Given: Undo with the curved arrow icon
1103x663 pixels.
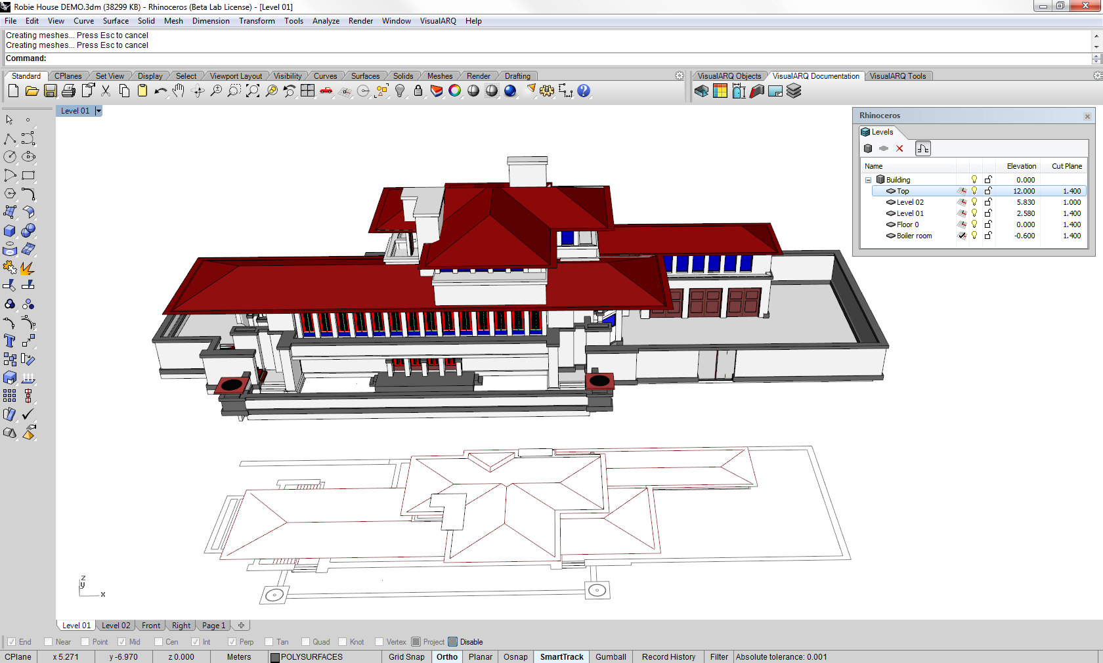Looking at the screenshot, I should (x=160, y=91).
